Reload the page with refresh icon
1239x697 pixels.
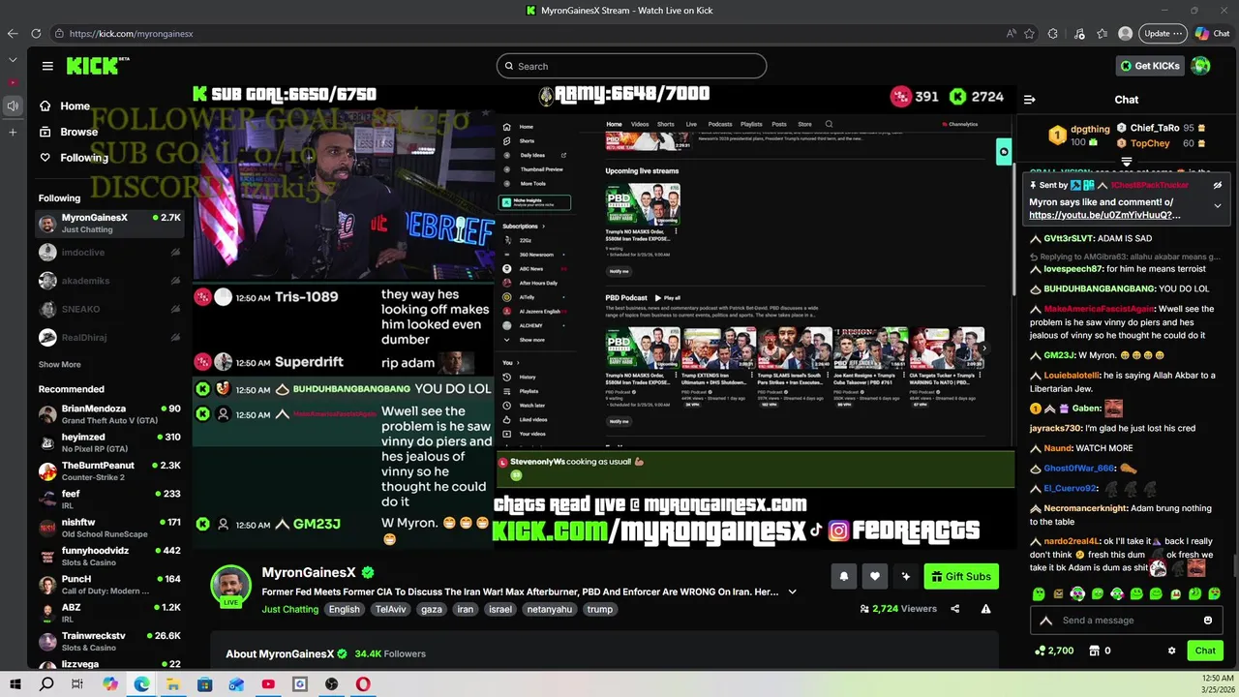[36, 33]
